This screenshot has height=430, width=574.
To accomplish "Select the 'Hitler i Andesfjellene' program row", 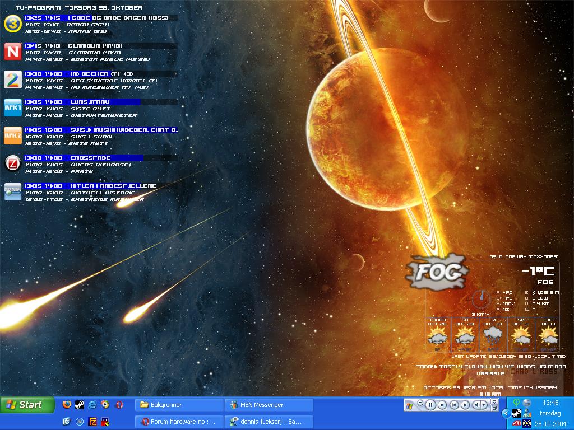I will click(x=101, y=186).
